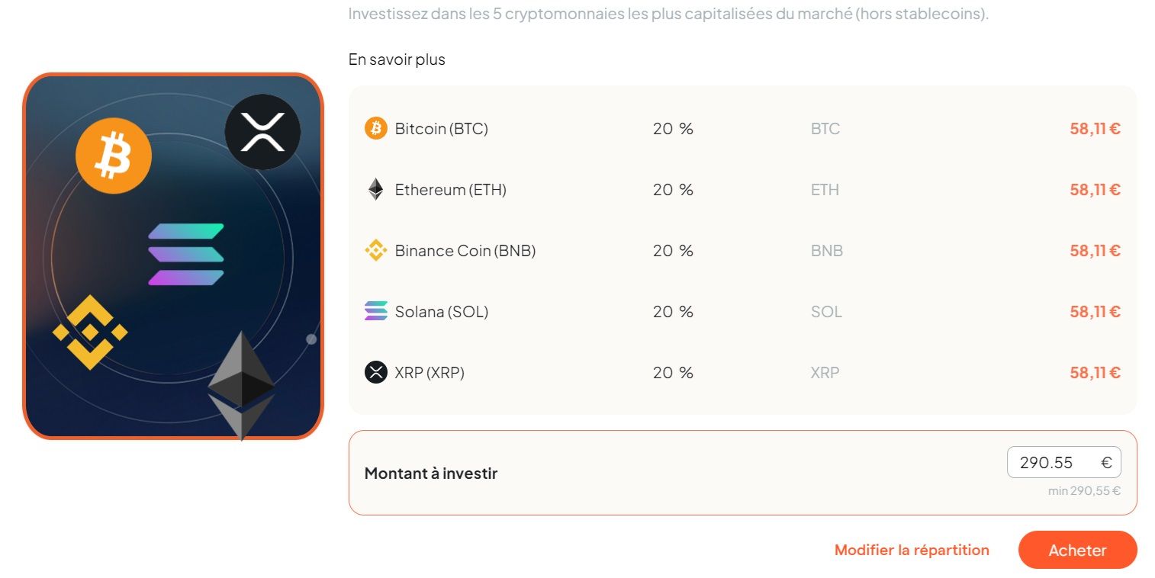Screen dimensions: 1155x578
Task: Select the Ethereum (ETH) row label
Action: click(450, 190)
